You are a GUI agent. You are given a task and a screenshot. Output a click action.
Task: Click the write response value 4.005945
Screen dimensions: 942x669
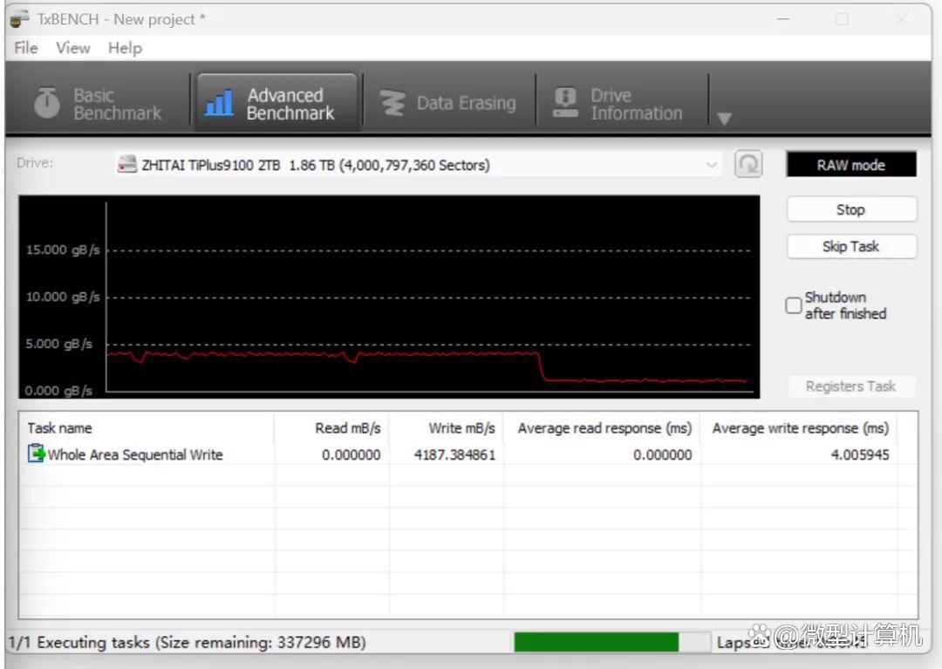(x=860, y=455)
